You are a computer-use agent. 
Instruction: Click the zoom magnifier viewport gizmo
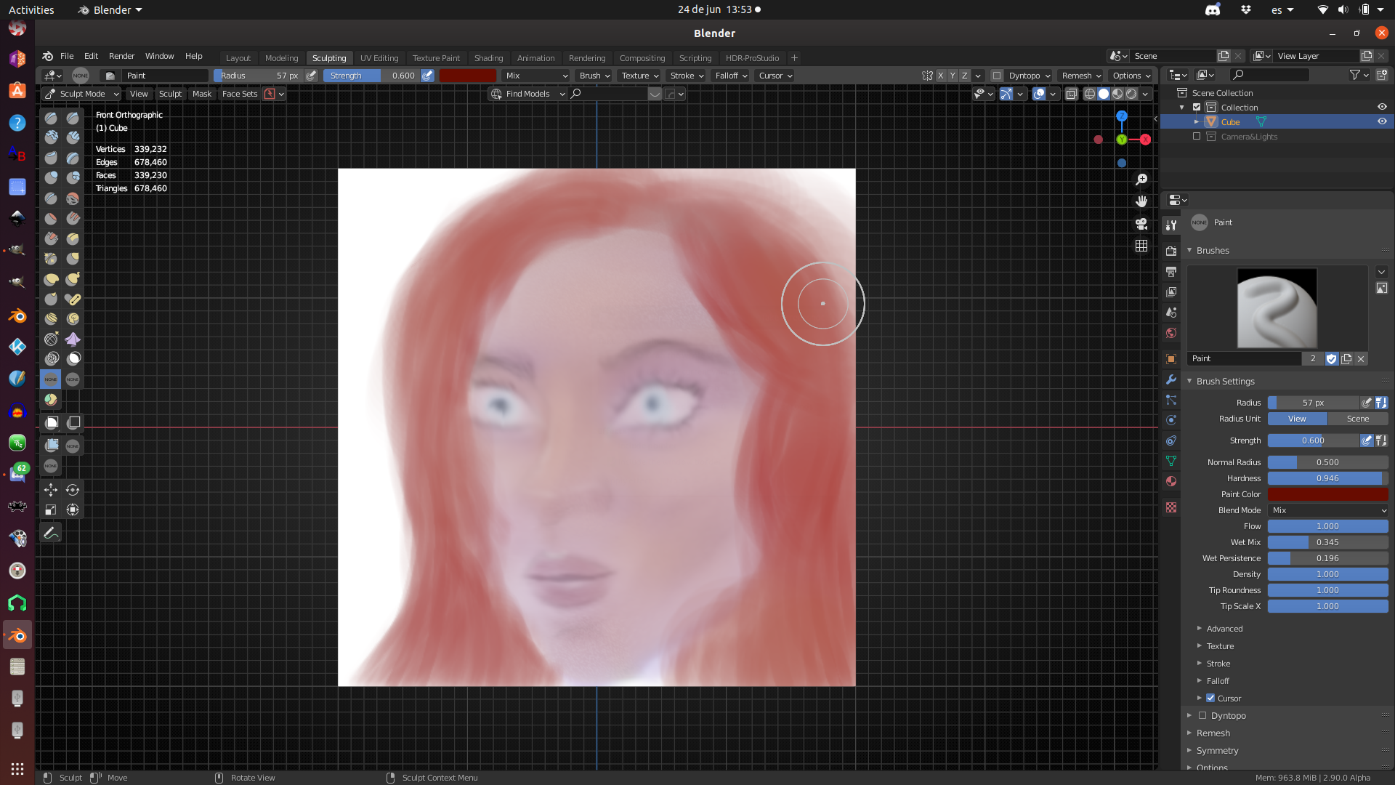pos(1141,180)
